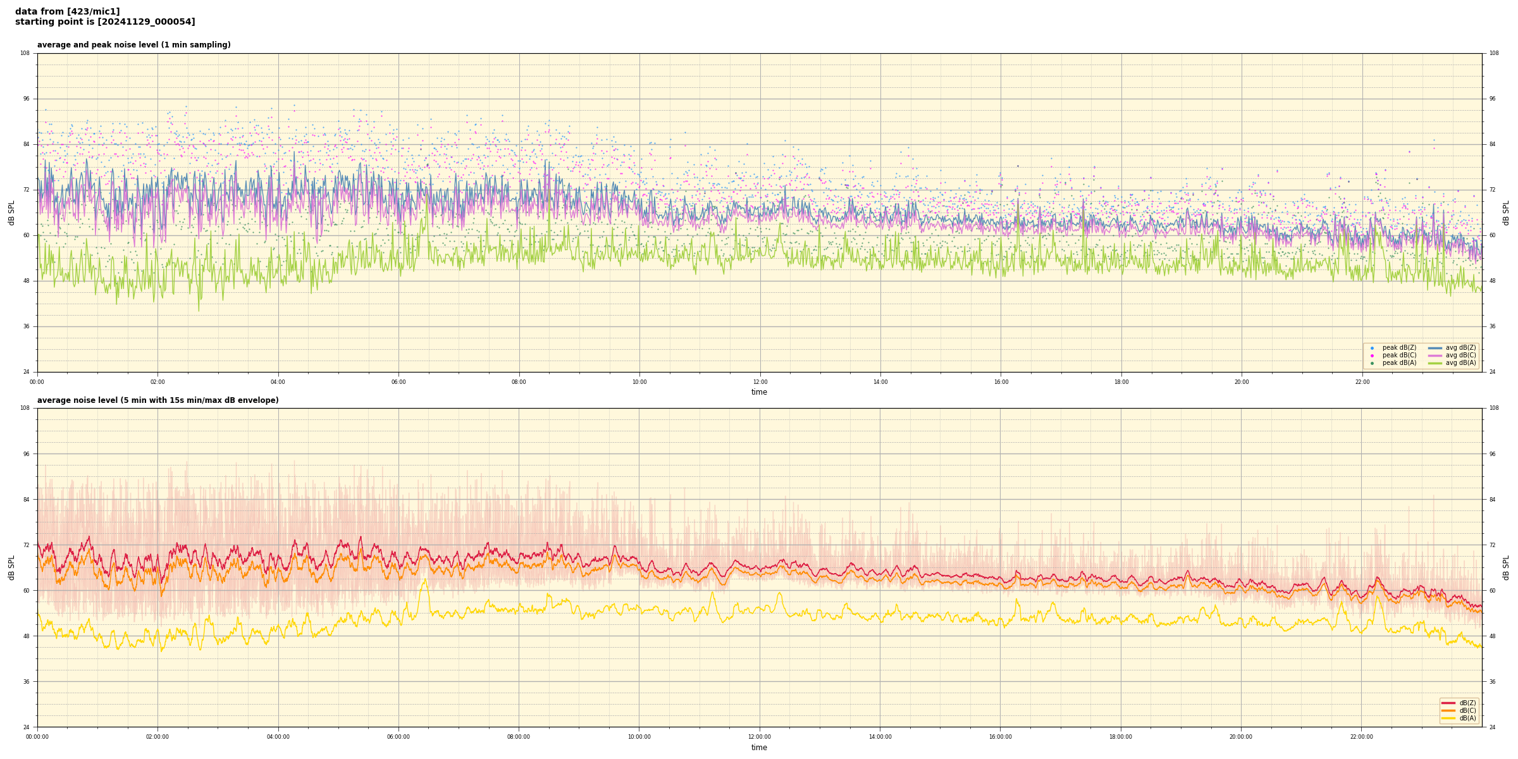Click 'average and peak noise level' chart title
This screenshot has width=1518, height=759.
[133, 45]
